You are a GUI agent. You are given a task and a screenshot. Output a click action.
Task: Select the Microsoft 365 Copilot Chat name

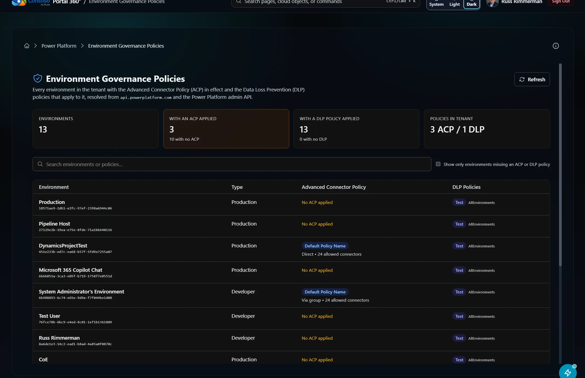coord(70,270)
